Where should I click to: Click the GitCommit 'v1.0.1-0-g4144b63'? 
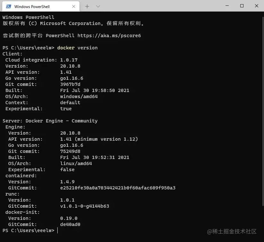pyautogui.click(x=85, y=206)
